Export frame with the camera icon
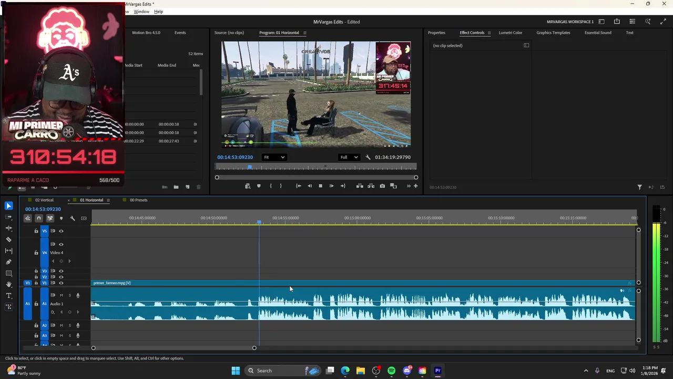This screenshot has width=673, height=379. 382,186
